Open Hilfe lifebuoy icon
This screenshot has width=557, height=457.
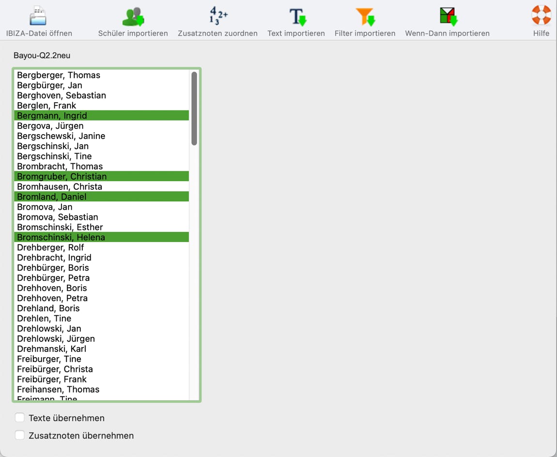coord(541,16)
